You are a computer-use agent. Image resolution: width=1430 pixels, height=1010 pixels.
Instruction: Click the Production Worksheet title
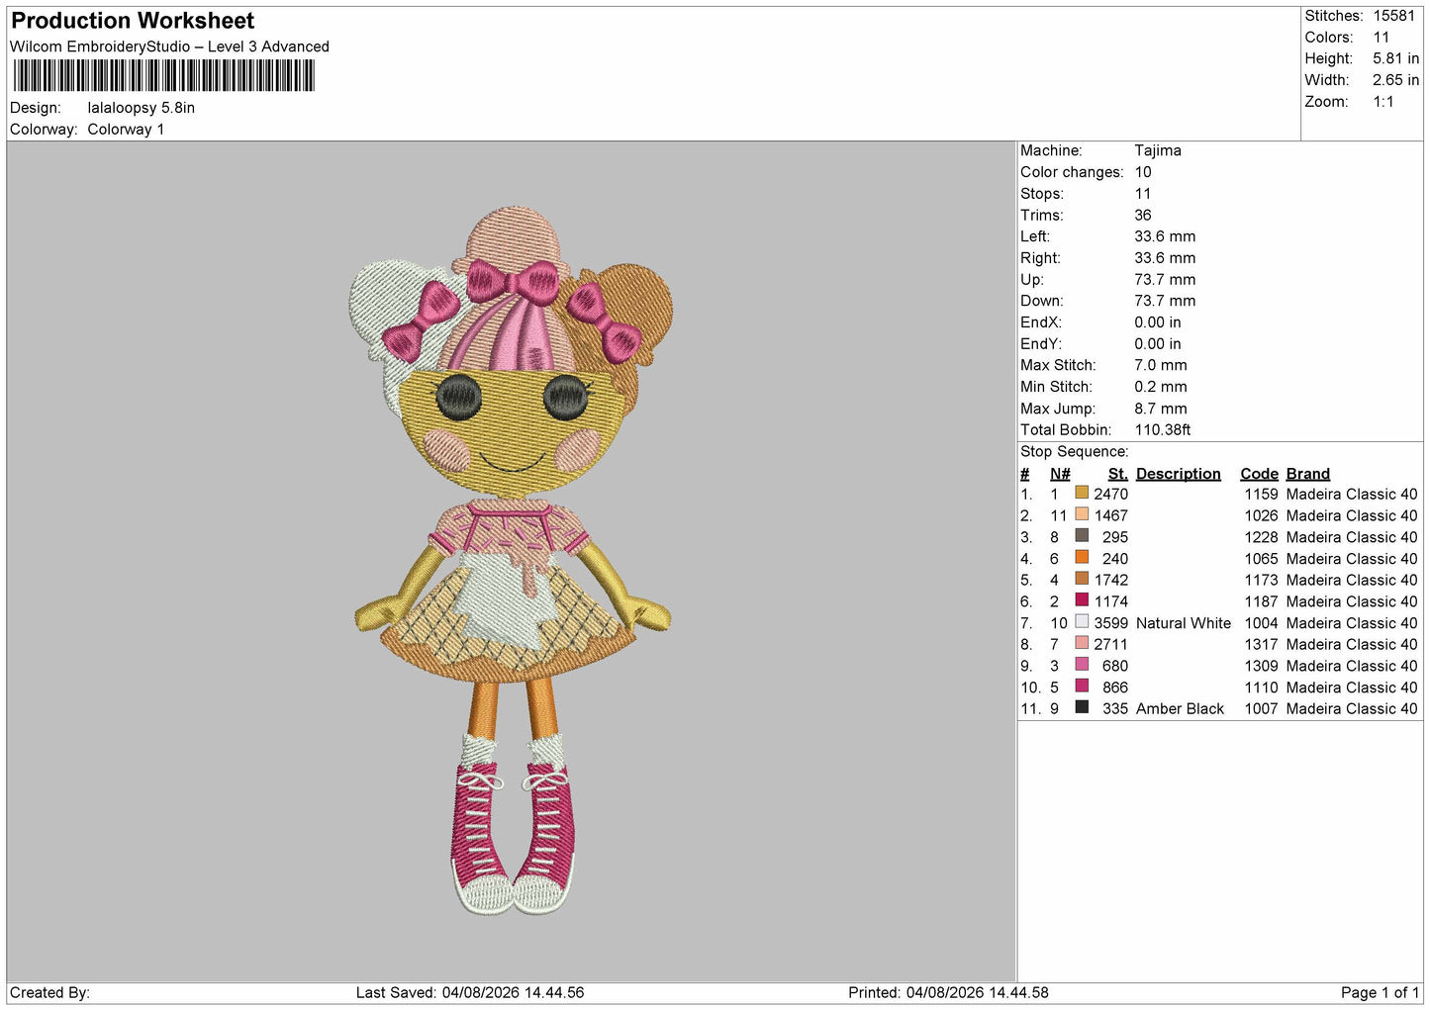133,21
